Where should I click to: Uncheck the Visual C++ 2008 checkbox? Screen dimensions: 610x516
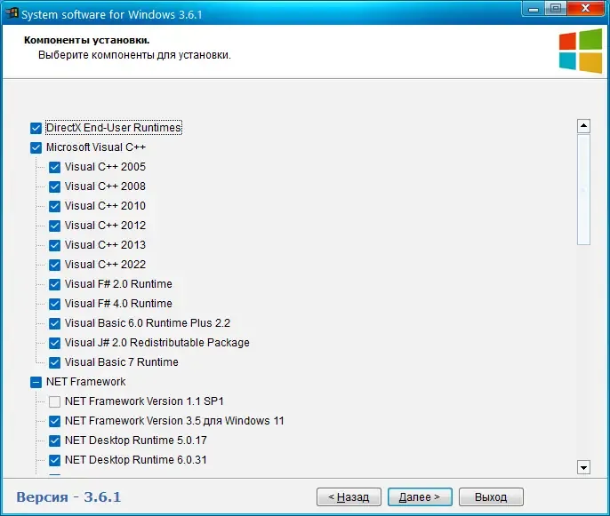click(x=54, y=187)
